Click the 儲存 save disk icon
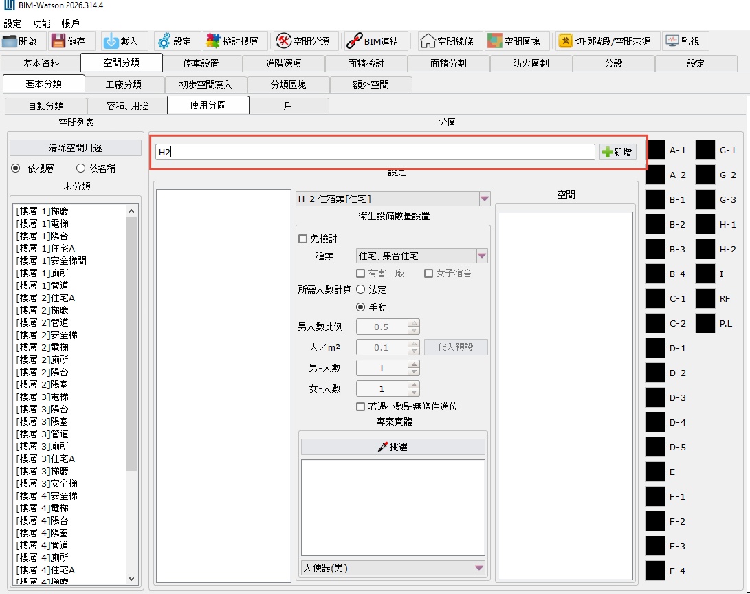The height and width of the screenshot is (594, 750). (58, 41)
